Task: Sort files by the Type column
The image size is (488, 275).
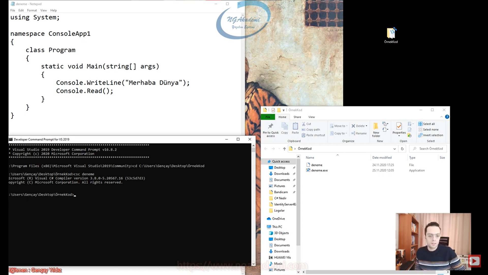Action: [412, 158]
